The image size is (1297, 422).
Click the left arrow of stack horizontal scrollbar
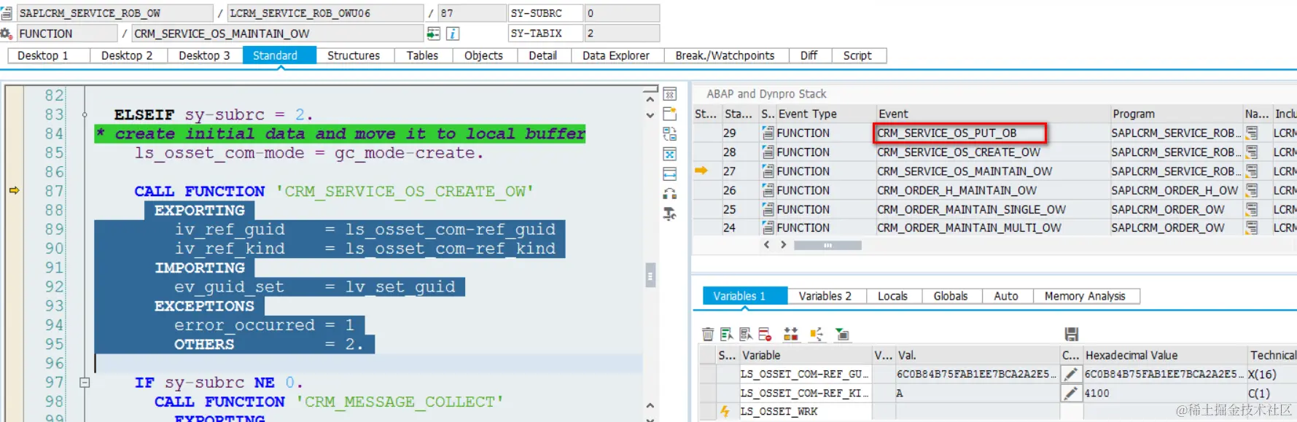point(766,245)
